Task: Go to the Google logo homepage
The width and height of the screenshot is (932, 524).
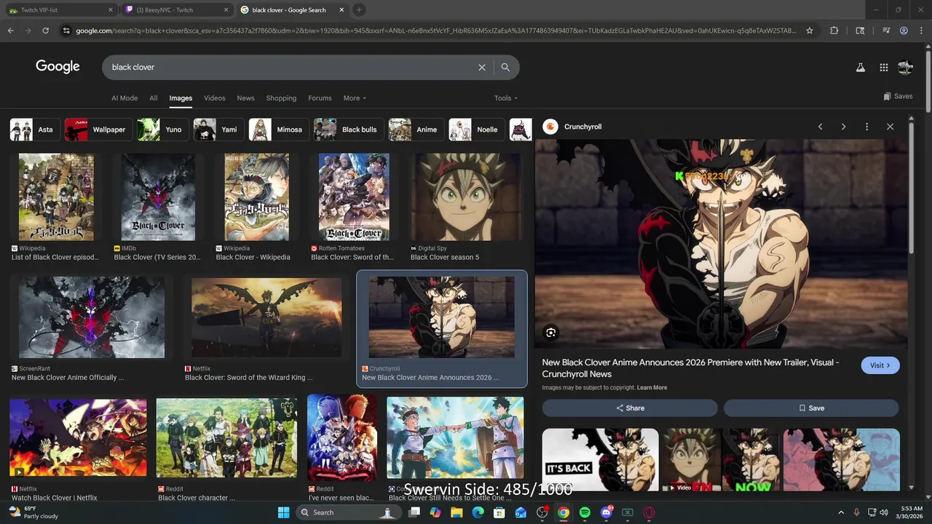Action: (x=58, y=67)
